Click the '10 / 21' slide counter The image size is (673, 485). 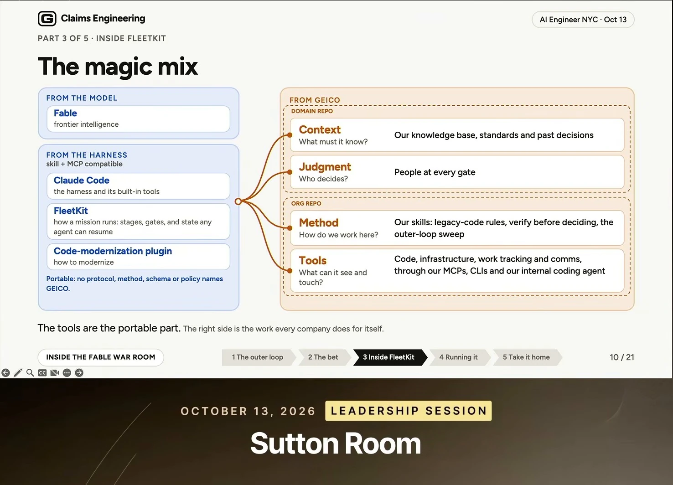622,357
